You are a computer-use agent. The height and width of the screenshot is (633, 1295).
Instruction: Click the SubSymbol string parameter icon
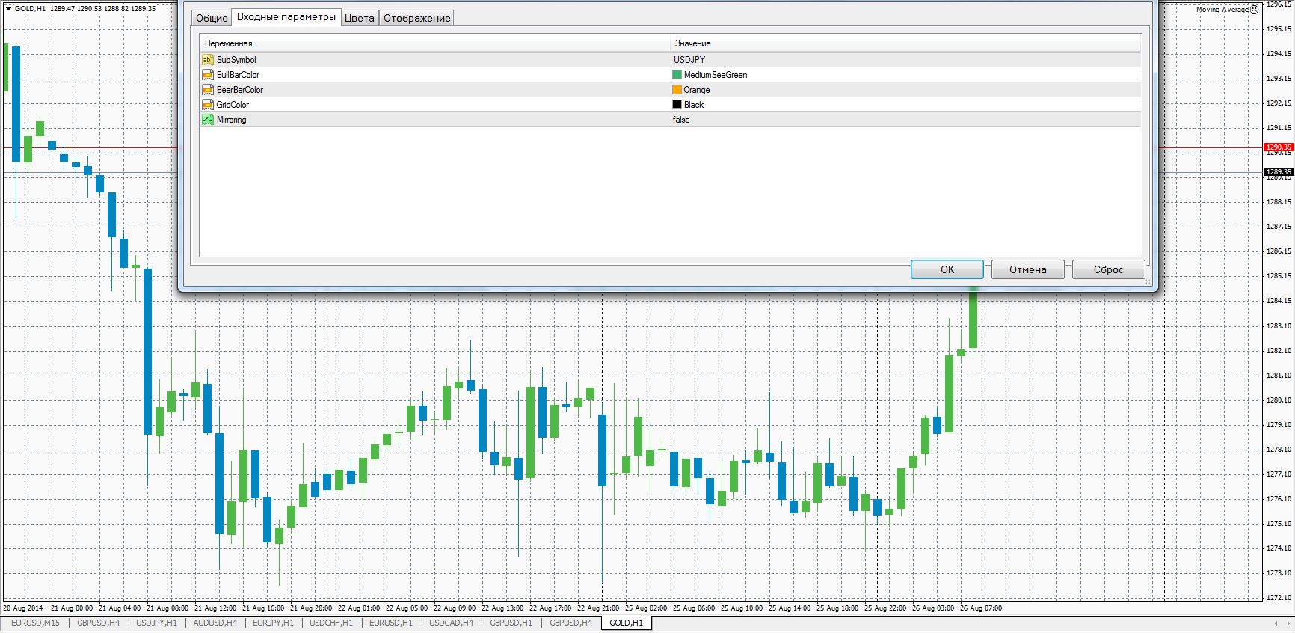(x=208, y=60)
